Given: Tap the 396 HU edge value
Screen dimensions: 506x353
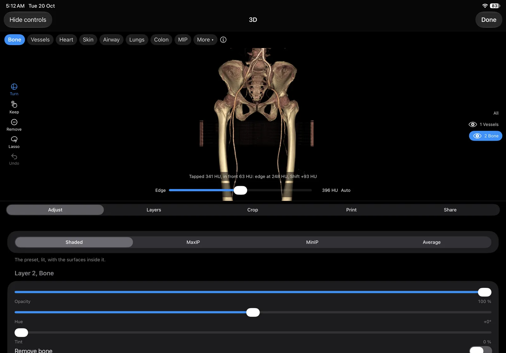Looking at the screenshot, I should 330,190.
